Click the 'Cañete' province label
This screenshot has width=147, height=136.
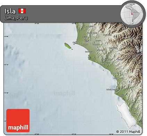click(x=135, y=82)
